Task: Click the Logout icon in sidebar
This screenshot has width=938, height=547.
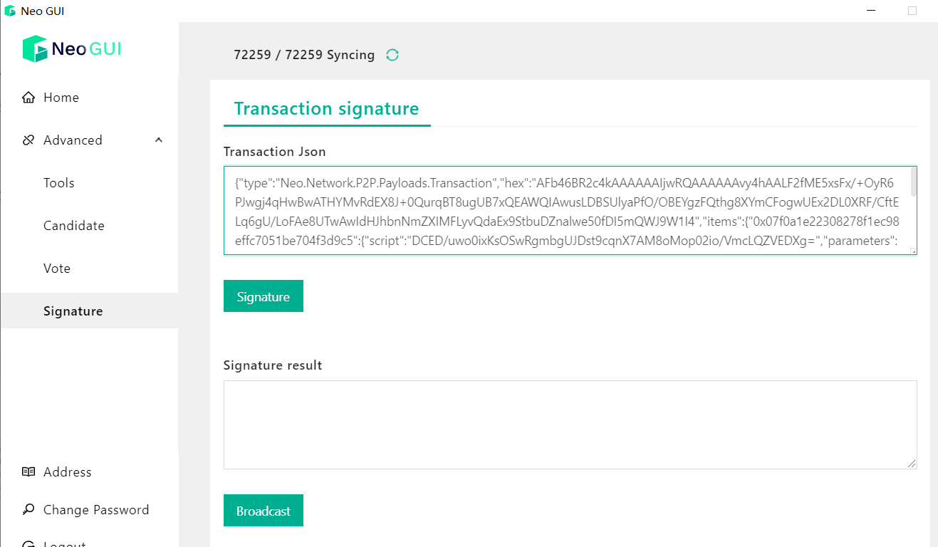Action: 28,543
